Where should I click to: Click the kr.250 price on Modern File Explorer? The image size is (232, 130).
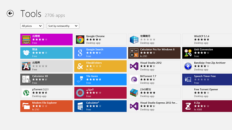click(x=36, y=109)
